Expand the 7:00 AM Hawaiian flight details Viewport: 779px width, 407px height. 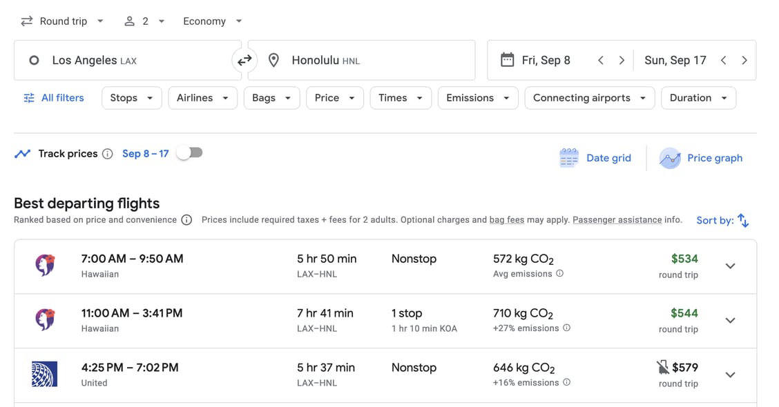pos(730,266)
